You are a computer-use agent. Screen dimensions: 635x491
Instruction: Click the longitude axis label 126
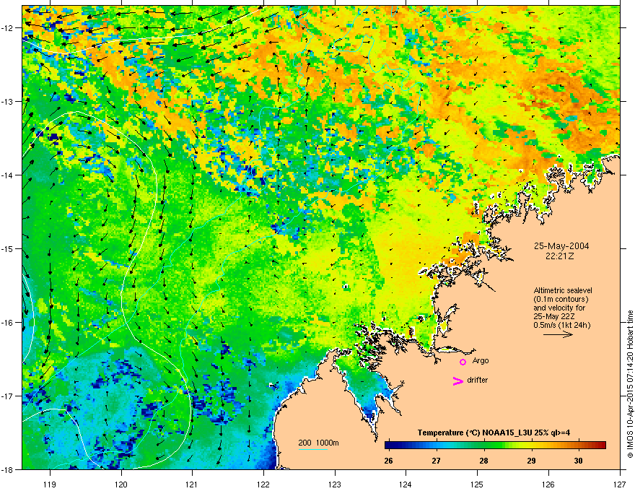pos(548,484)
